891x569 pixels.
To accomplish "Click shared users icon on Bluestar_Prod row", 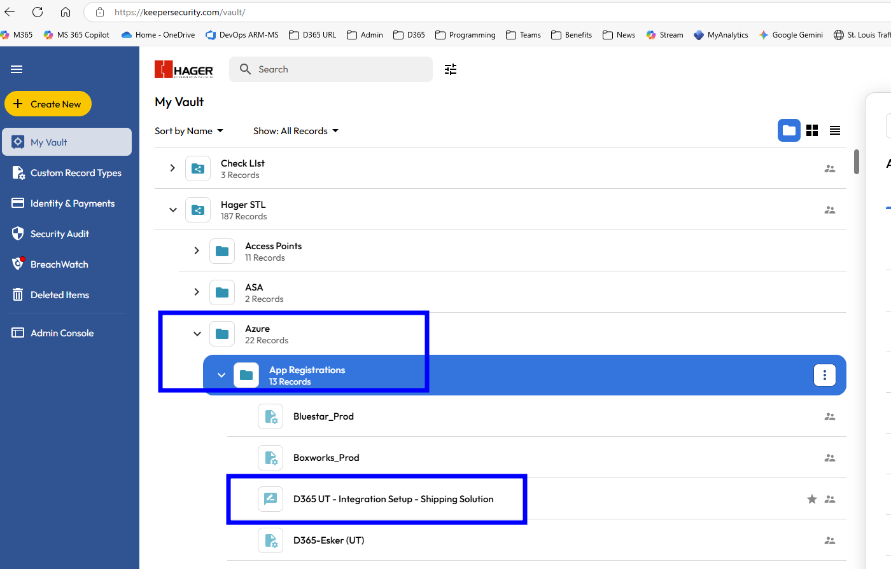I will point(830,416).
